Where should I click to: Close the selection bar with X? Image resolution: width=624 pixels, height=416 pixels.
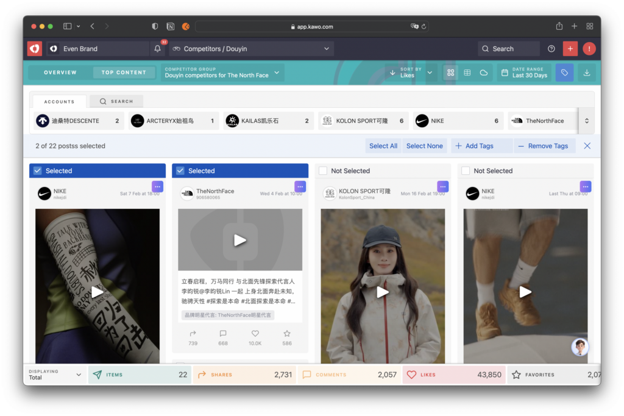coord(587,146)
